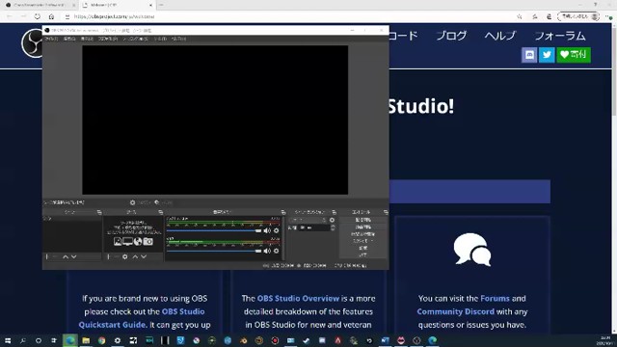Open the フォーラム link on the website

pos(560,36)
